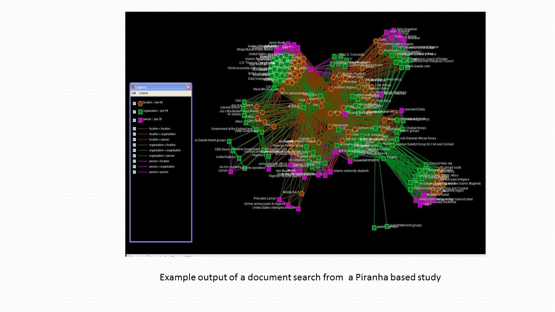This screenshot has height=312, width=555.
Task: Click the 'Islamist Web site' organization node
Action: (426, 164)
